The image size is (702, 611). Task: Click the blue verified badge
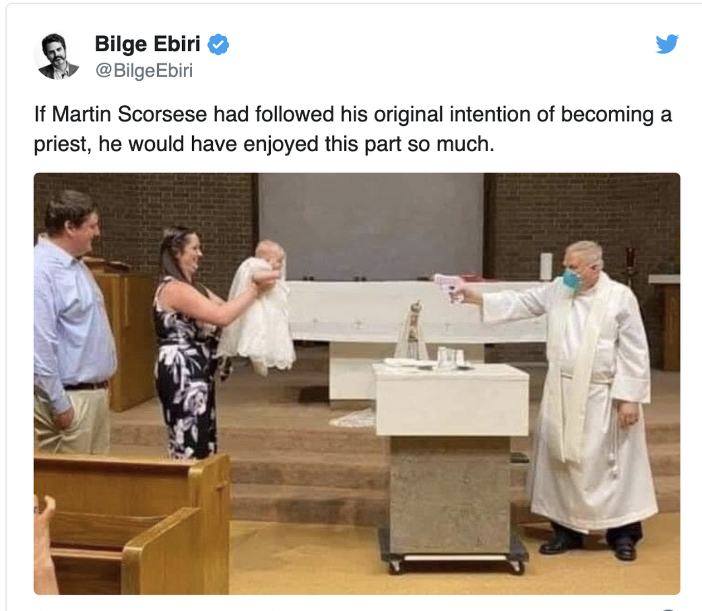point(218,44)
